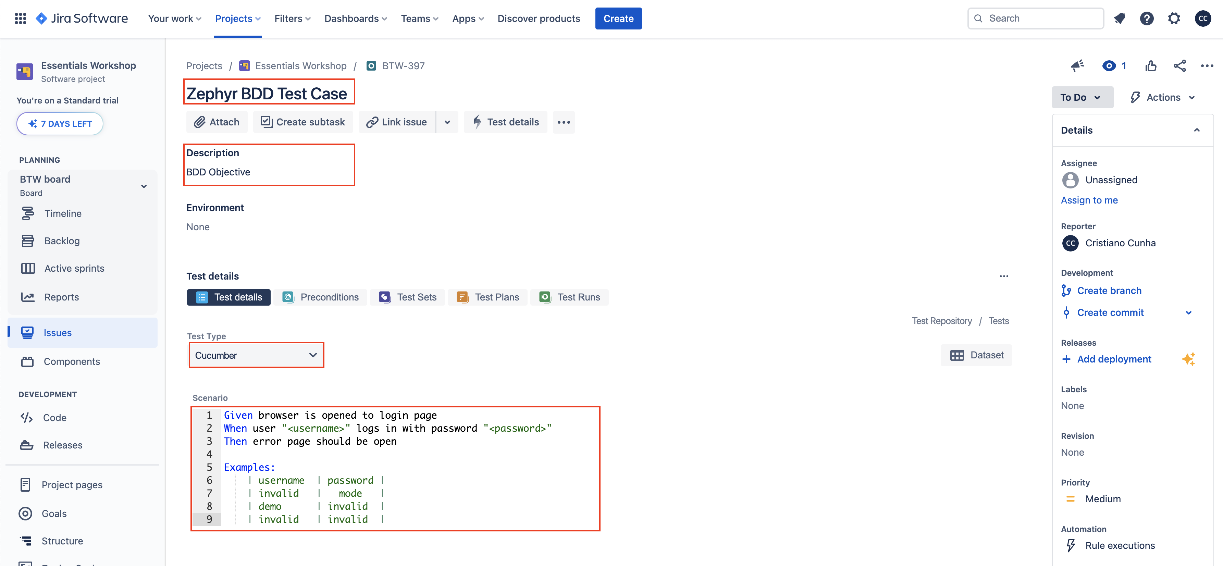Click into the Scenario code editor
Image resolution: width=1223 pixels, height=566 pixels.
pyautogui.click(x=395, y=469)
